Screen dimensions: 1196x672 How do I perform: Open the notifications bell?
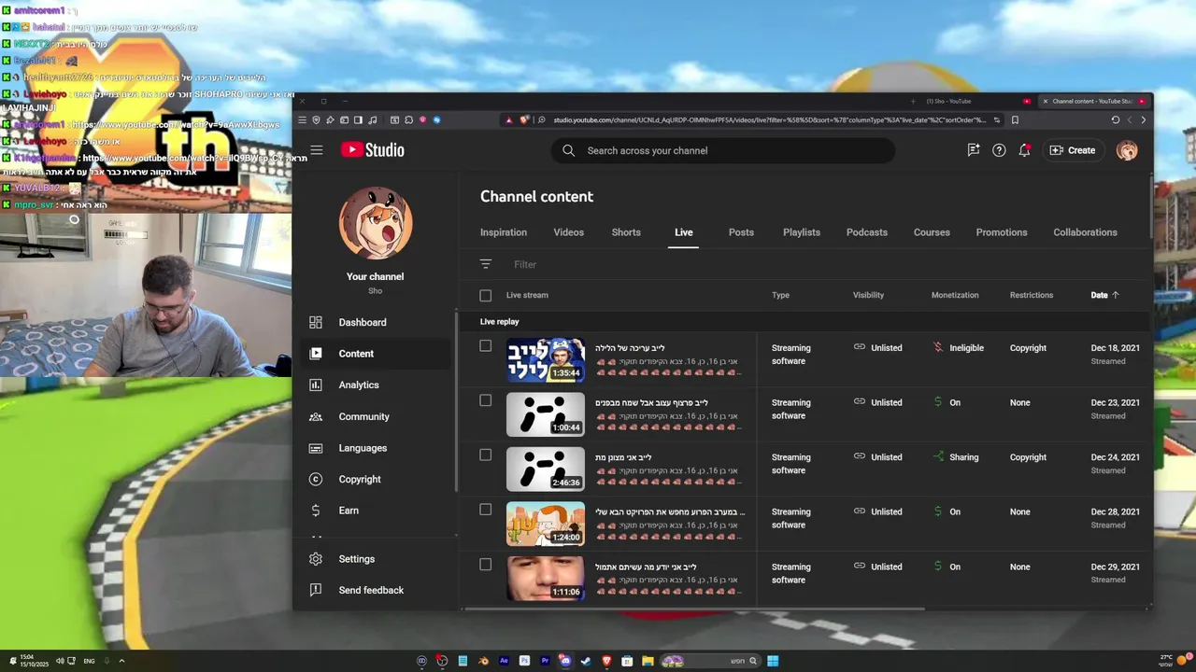pyautogui.click(x=1024, y=150)
